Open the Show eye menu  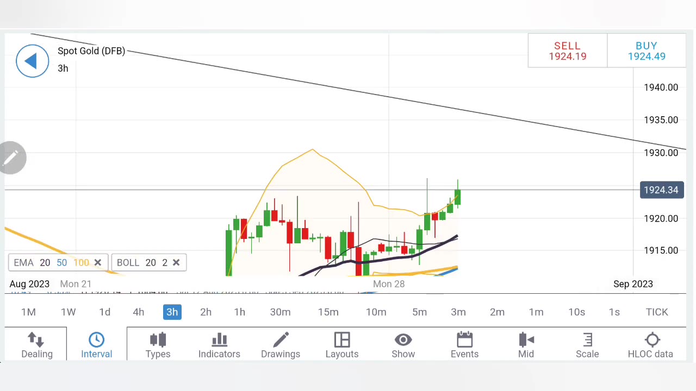click(403, 345)
